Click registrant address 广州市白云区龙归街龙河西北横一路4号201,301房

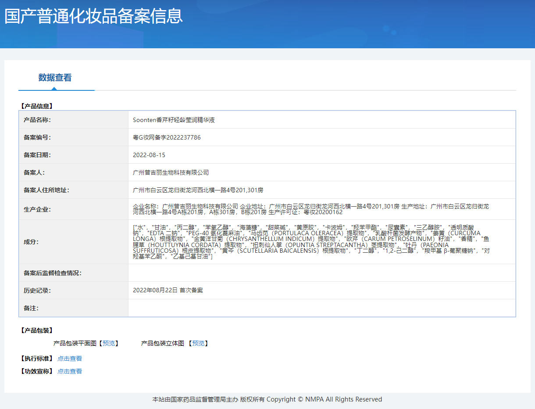click(x=198, y=190)
